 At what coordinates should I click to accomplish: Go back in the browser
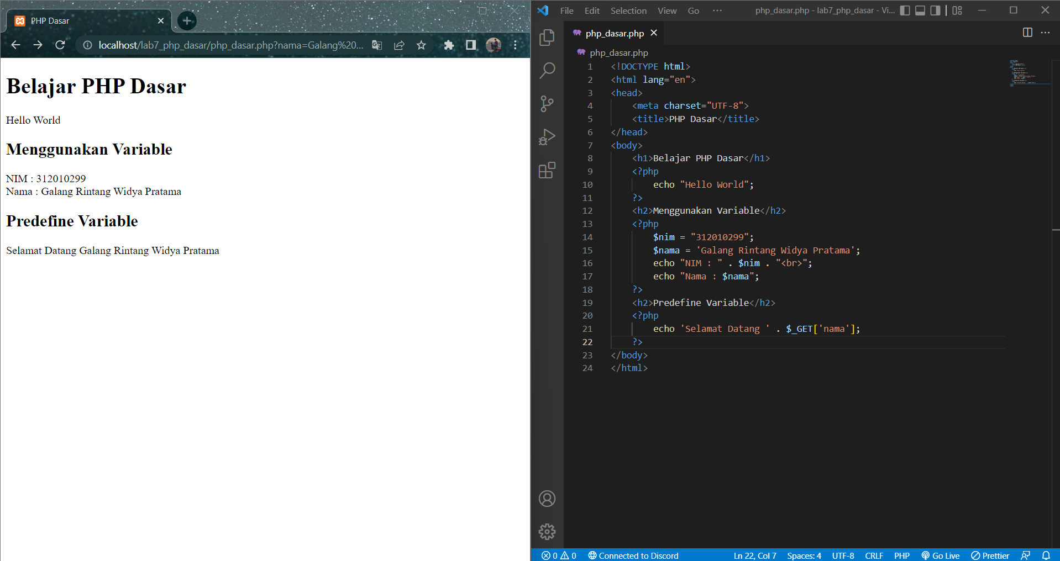point(15,45)
